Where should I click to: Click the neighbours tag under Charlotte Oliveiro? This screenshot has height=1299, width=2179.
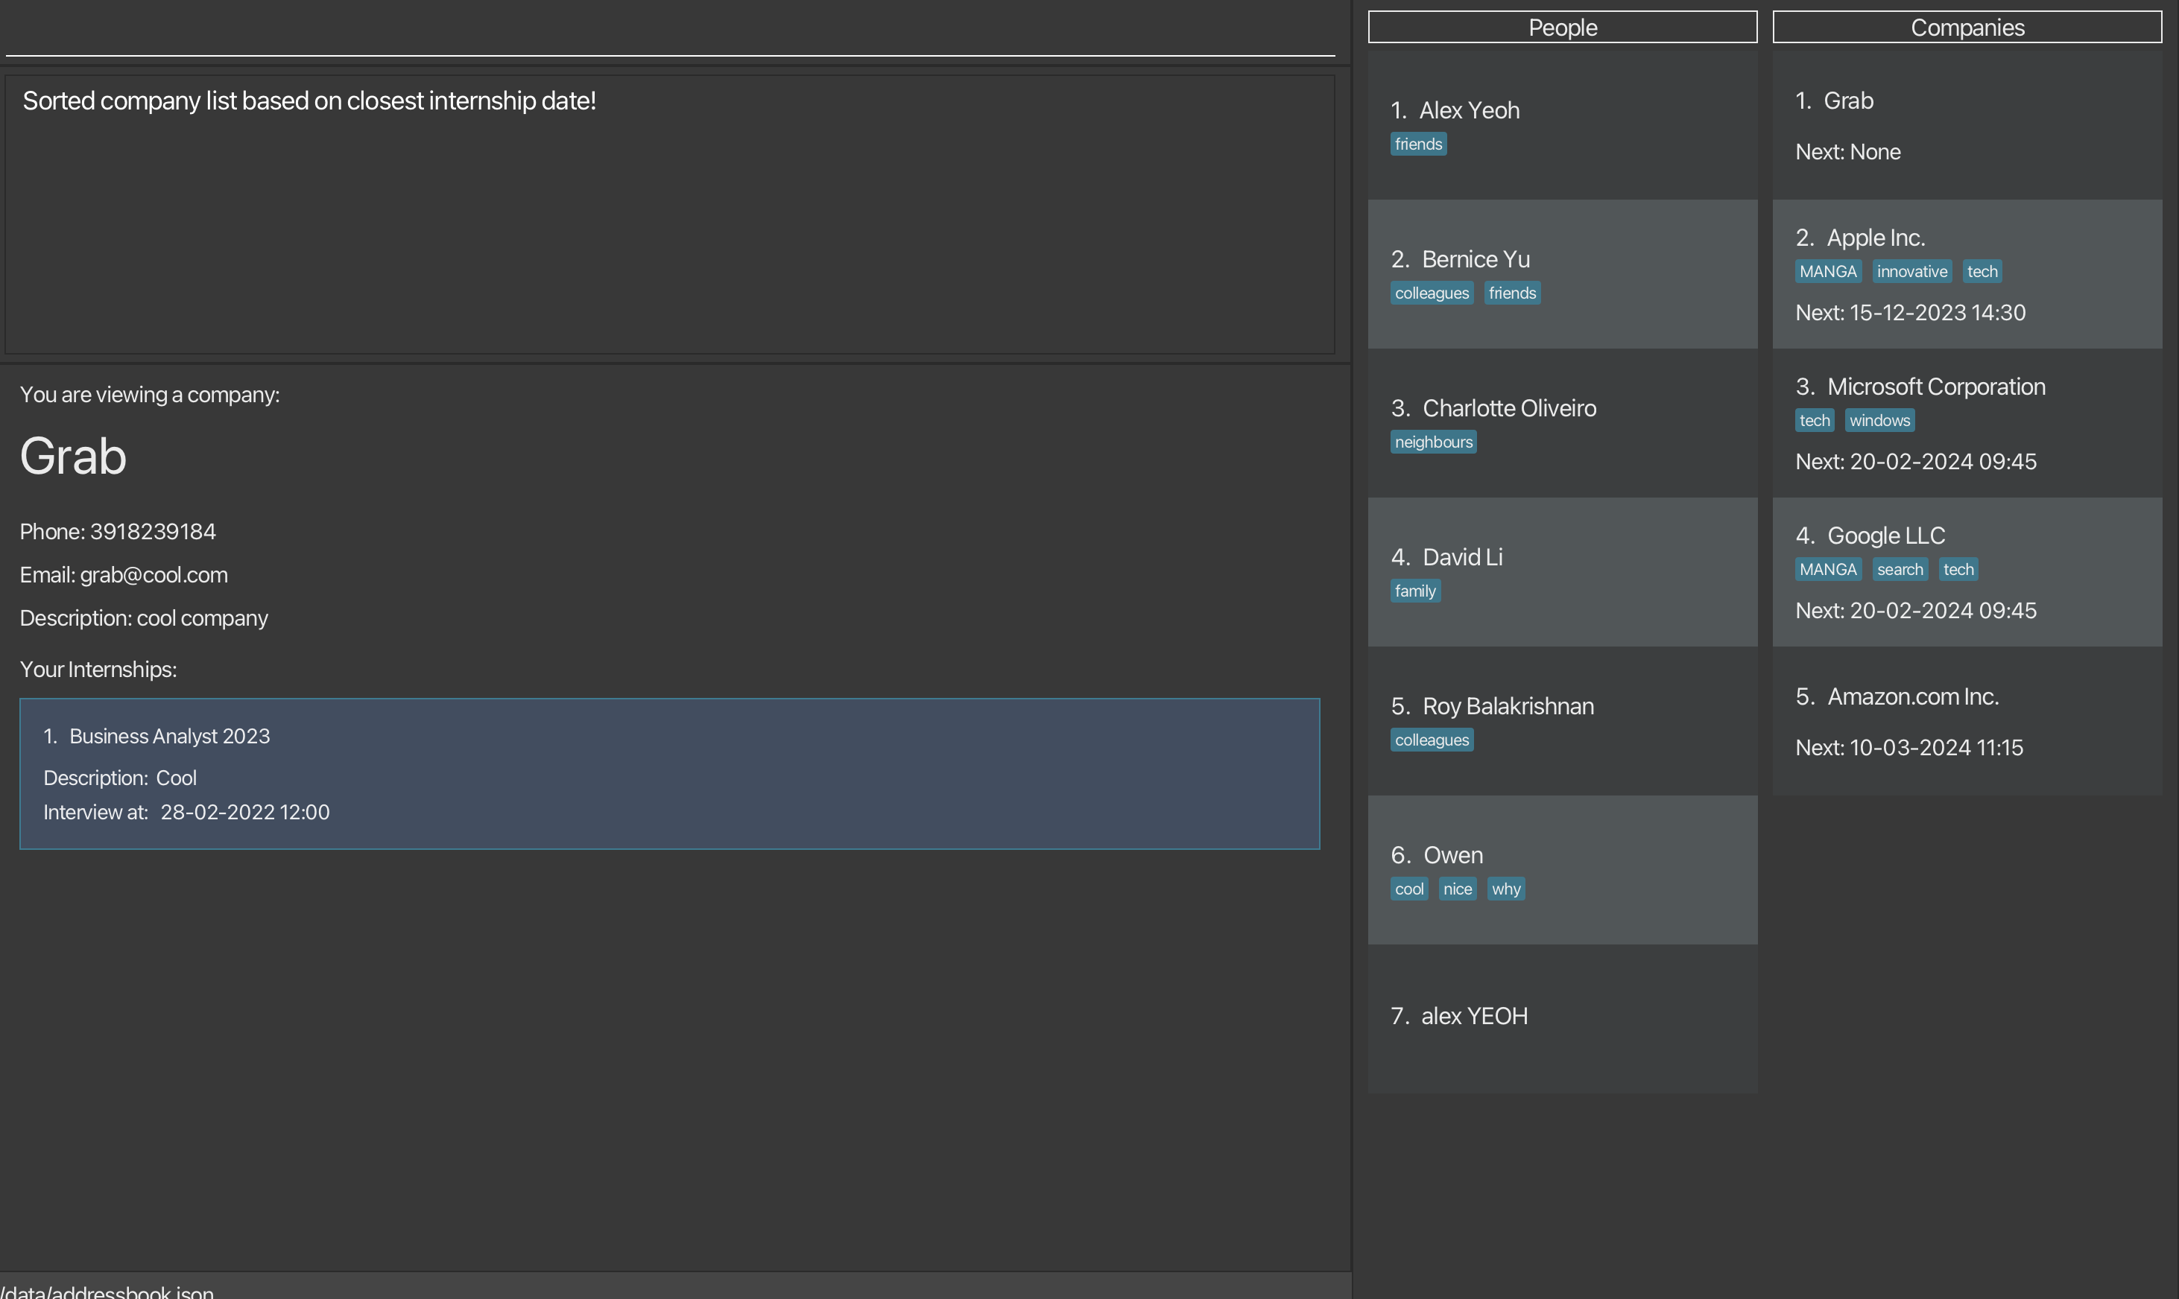point(1433,442)
